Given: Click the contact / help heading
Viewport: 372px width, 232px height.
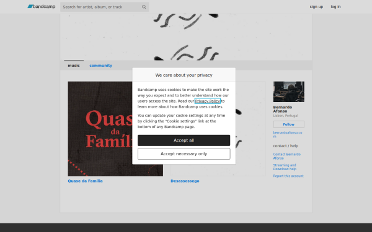Looking at the screenshot, I should 286,146.
